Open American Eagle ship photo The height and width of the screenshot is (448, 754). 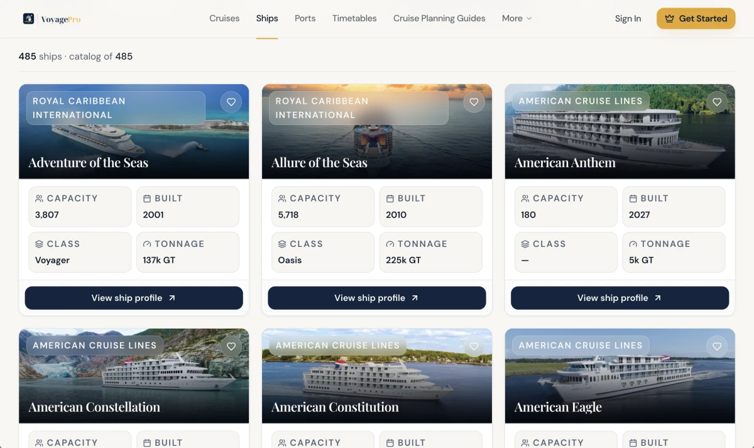click(x=620, y=376)
